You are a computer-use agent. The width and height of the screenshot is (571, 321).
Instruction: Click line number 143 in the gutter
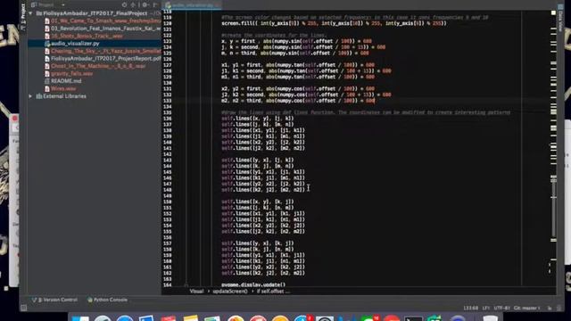coord(167,160)
